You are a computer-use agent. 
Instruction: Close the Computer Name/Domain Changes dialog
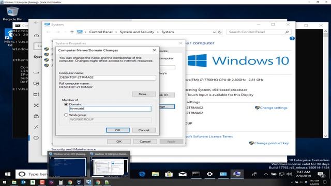(155, 50)
